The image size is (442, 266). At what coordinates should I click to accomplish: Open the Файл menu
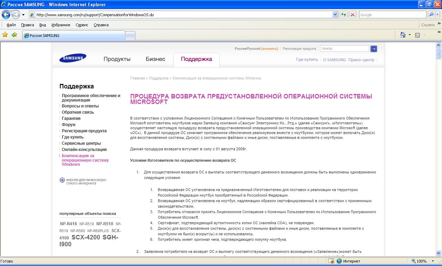pyautogui.click(x=11, y=25)
